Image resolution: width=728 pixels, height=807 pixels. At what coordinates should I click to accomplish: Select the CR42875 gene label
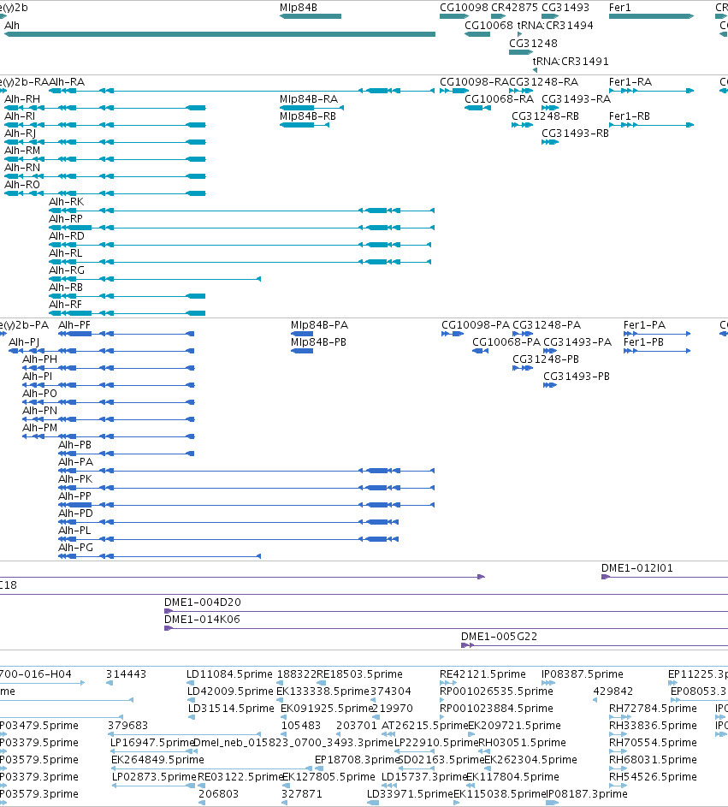point(514,8)
